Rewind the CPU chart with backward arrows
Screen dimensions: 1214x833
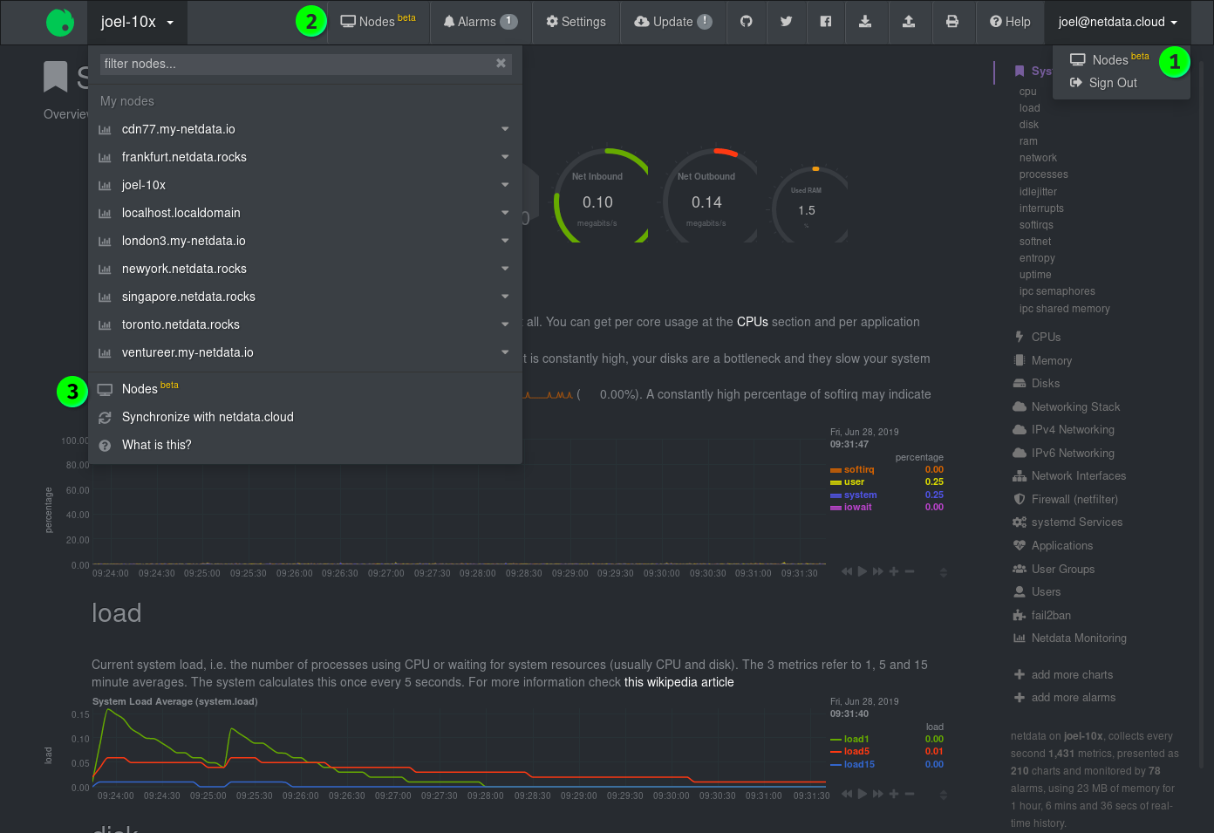click(847, 571)
